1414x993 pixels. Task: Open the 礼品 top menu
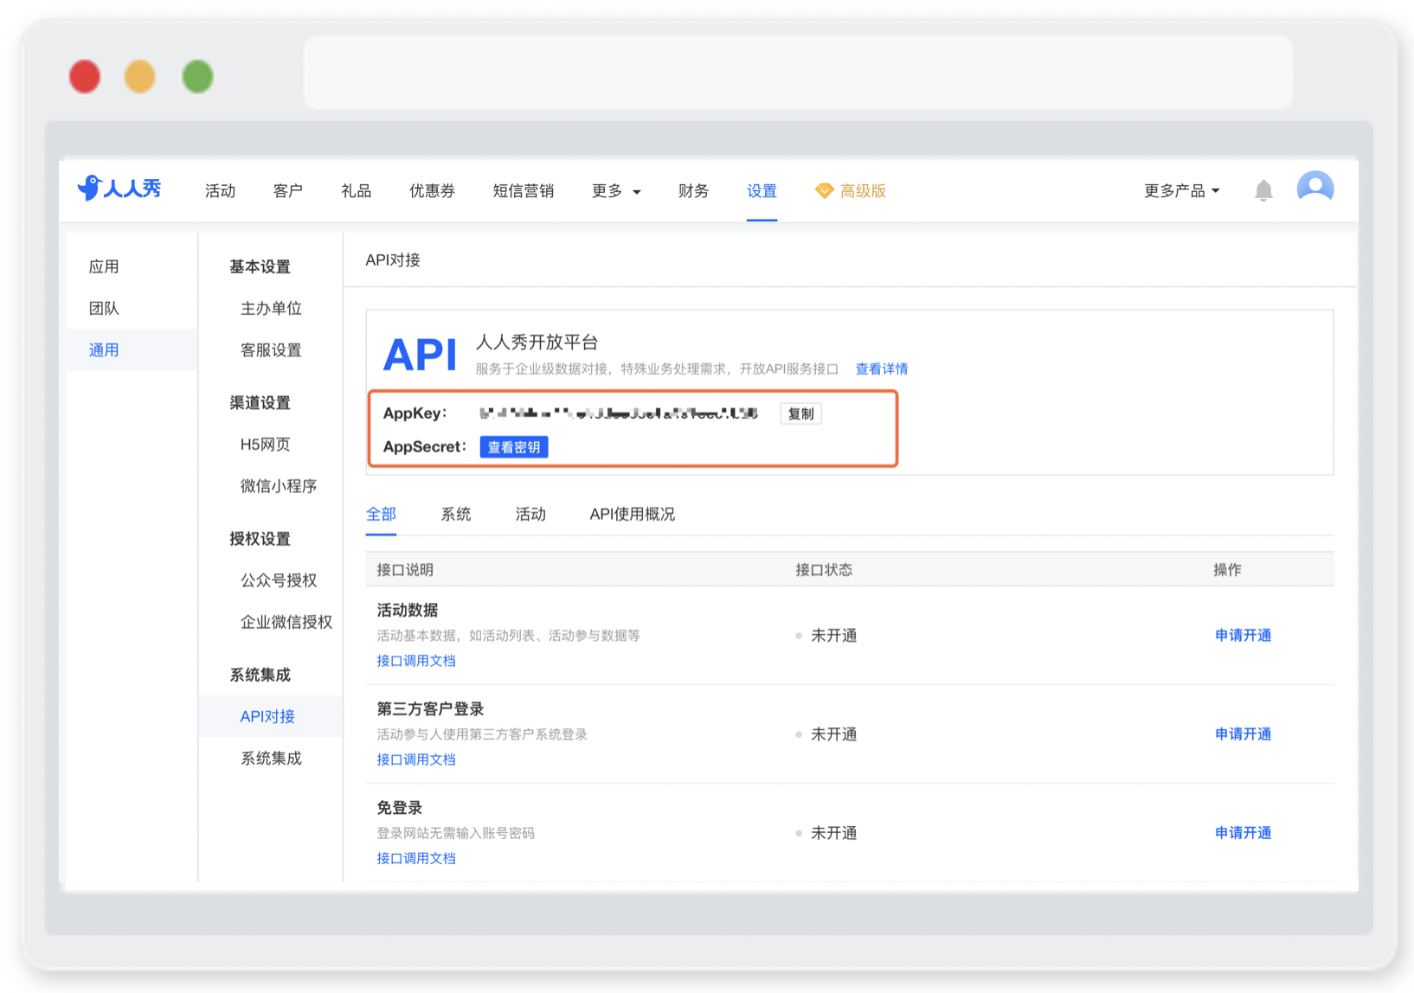pos(356,191)
